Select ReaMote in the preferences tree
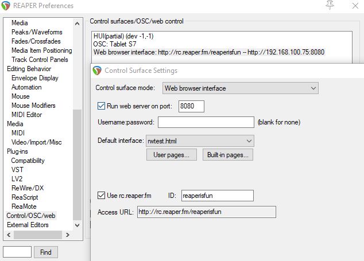 tap(24, 207)
